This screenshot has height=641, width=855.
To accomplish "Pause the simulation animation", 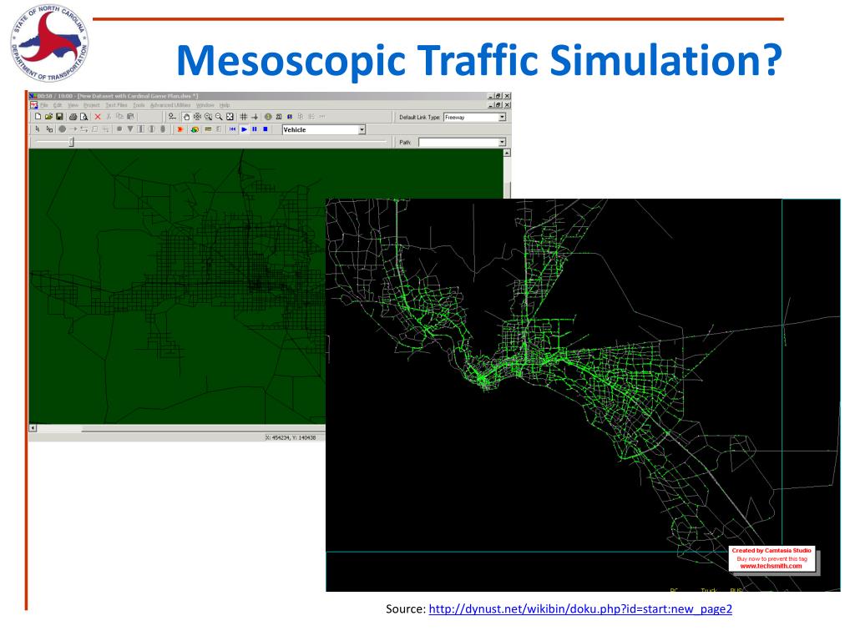I will click(254, 129).
